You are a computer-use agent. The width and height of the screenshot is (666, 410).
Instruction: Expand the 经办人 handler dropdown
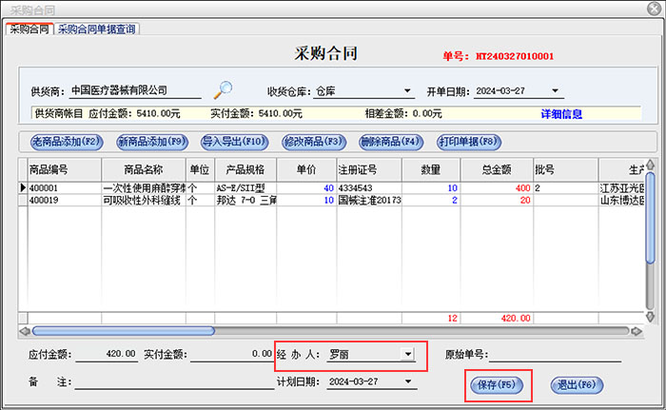(407, 354)
